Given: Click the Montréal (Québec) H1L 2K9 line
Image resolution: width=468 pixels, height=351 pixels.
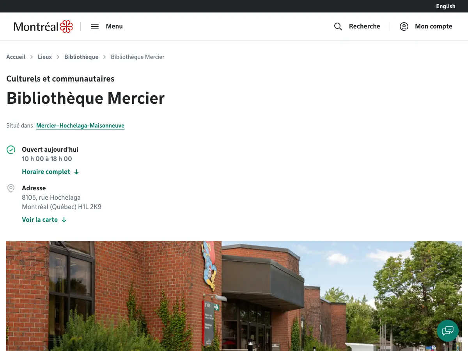Looking at the screenshot, I should click(62, 207).
